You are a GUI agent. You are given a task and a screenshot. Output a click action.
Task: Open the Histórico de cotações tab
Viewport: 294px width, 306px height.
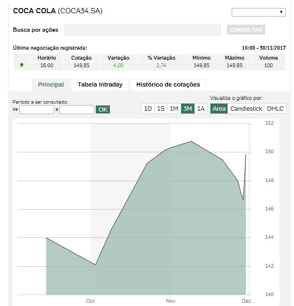point(168,85)
